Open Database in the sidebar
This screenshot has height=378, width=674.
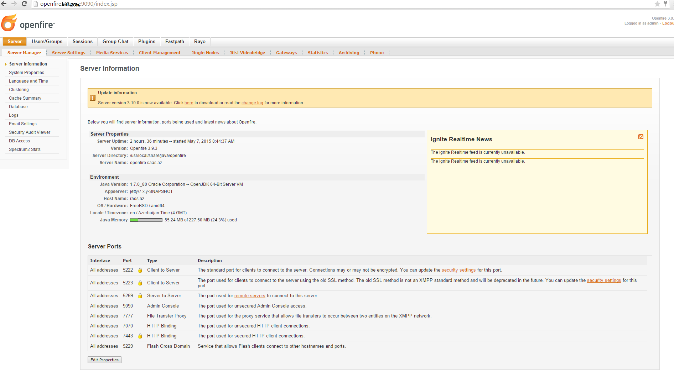(19, 107)
